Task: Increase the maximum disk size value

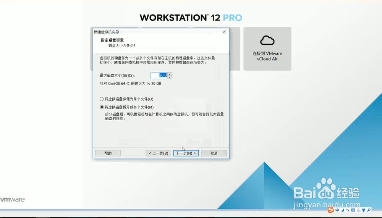Action: 170,74
